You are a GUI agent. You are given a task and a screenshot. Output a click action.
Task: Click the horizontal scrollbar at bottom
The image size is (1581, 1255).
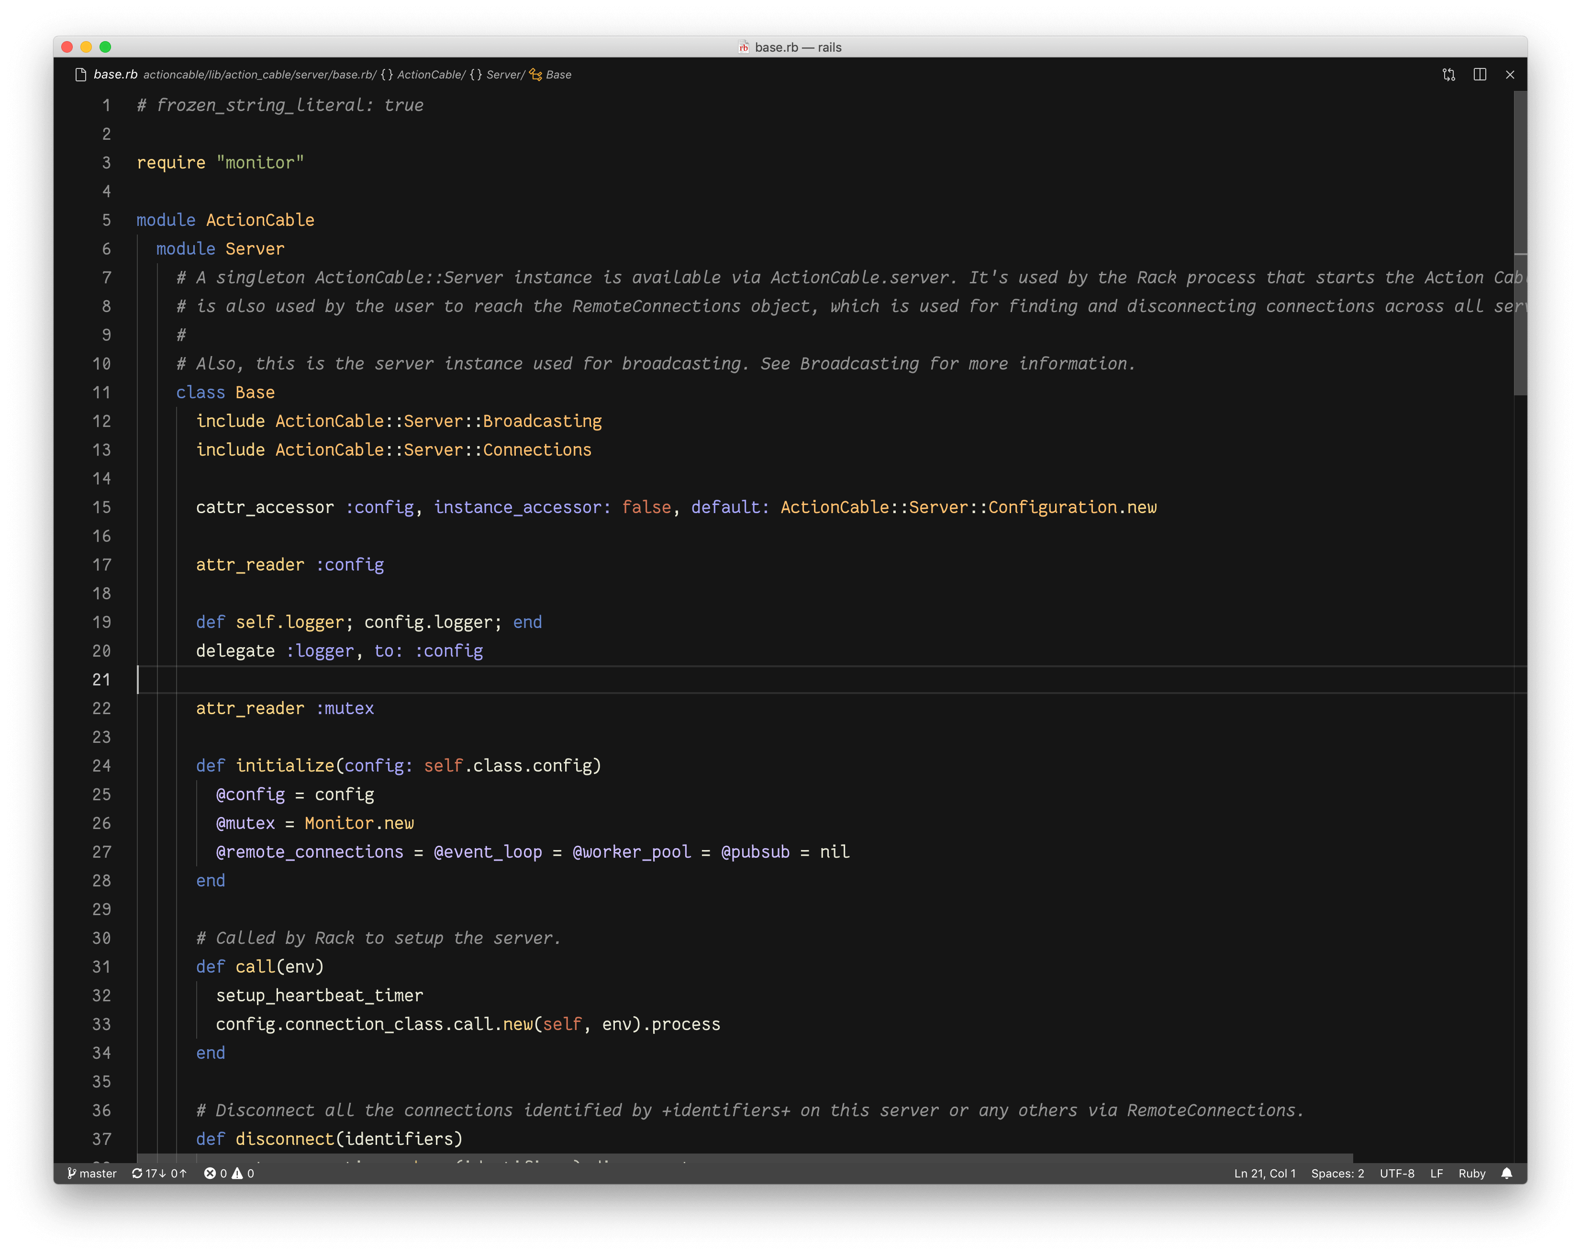click(733, 1157)
